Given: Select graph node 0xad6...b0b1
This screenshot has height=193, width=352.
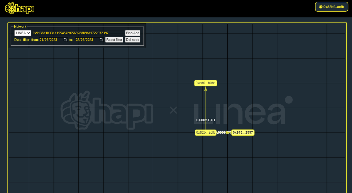Looking at the screenshot, I should [x=206, y=83].
